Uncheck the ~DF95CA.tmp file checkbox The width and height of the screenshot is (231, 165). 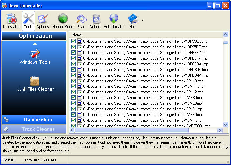[x=74, y=41]
